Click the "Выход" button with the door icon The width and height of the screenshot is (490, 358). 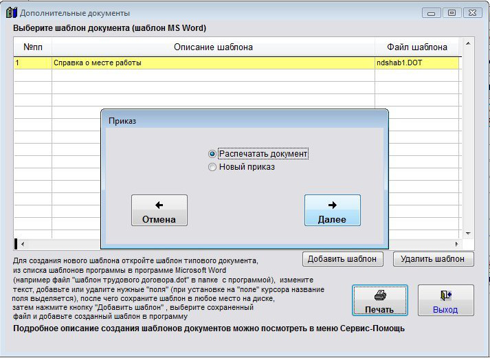point(446,300)
